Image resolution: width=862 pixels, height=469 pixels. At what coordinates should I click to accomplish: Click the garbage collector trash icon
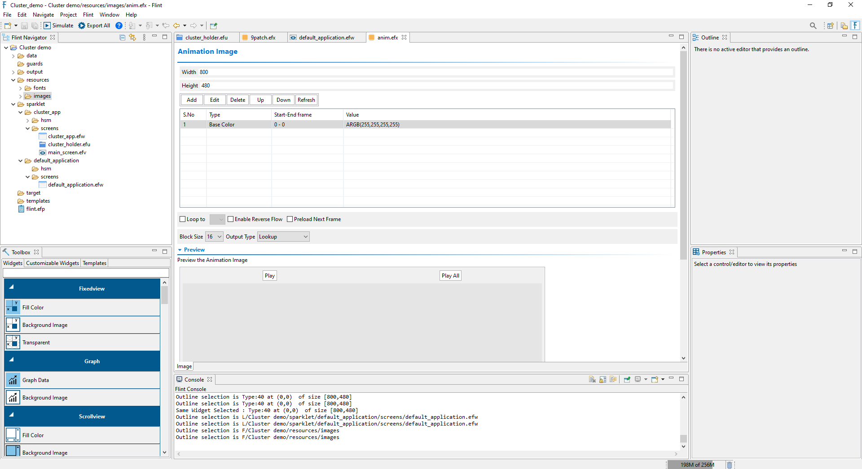click(730, 465)
